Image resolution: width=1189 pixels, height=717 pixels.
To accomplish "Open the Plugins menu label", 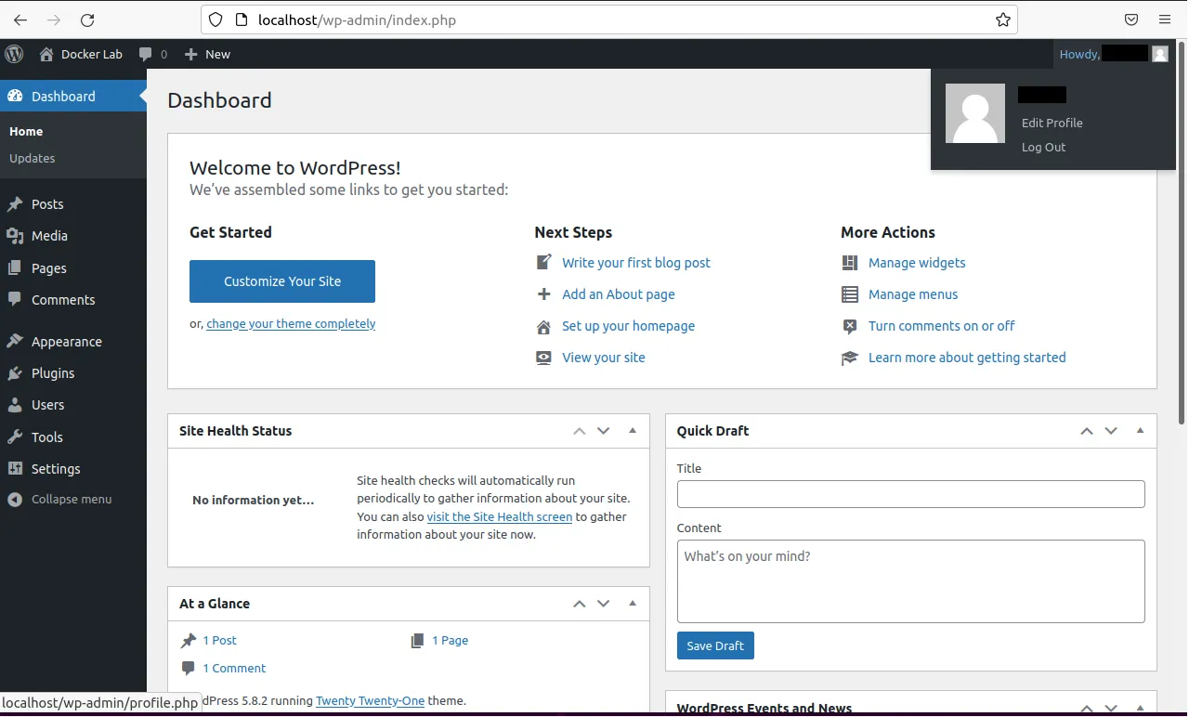I will point(53,373).
